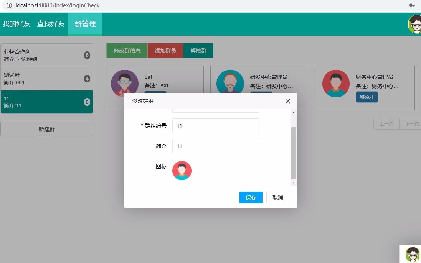Screen dimensions: 421x263
Task: Click the browser key icon in the address bar
Action: [412, 5]
